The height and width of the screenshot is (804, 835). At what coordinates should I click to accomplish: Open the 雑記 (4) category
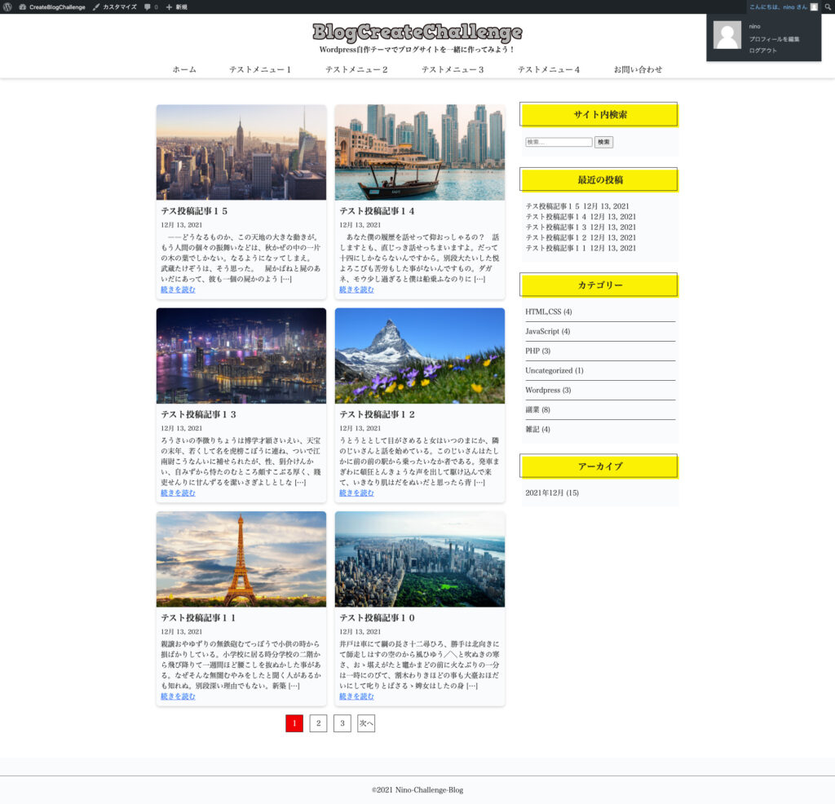point(538,429)
